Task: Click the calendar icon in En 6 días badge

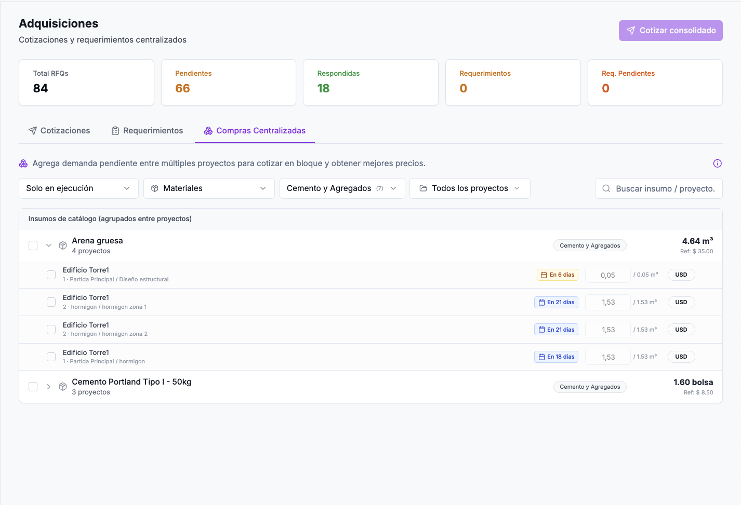Action: pos(544,275)
